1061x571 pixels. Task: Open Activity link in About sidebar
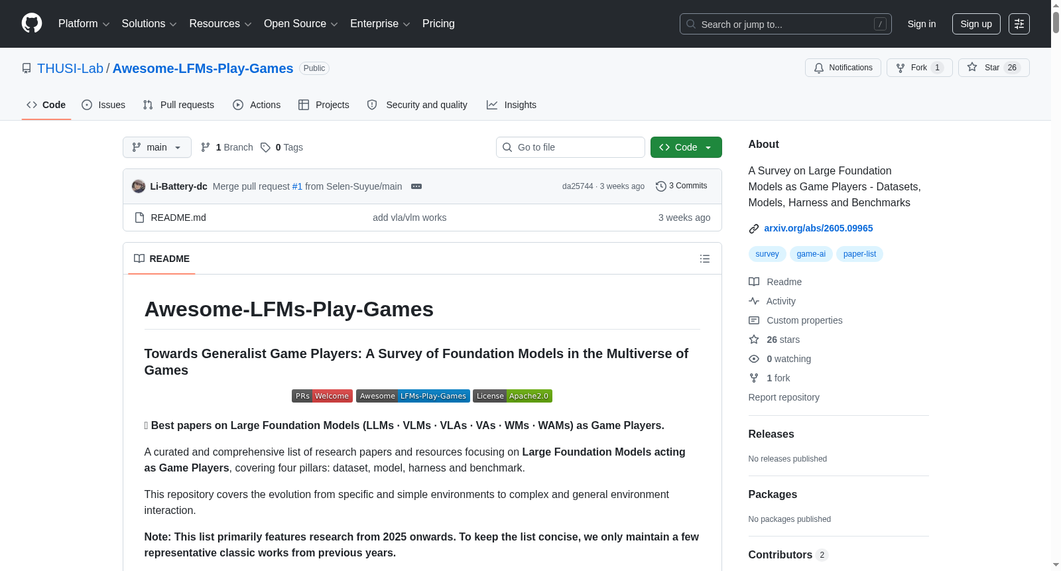(x=772, y=301)
